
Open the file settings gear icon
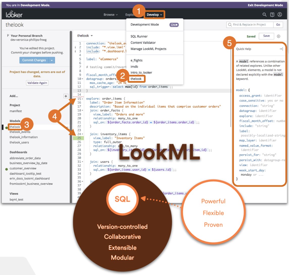coord(278,36)
